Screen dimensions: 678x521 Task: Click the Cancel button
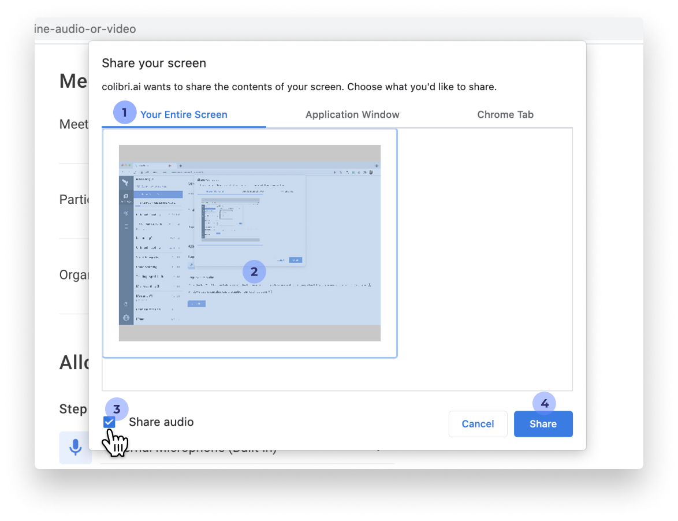pyautogui.click(x=478, y=424)
